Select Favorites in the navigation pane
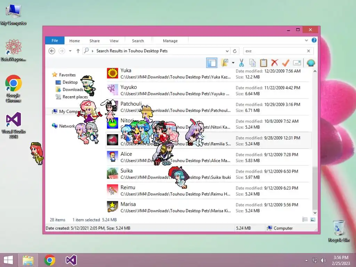Screen dimensions: 356x267 point(67,75)
